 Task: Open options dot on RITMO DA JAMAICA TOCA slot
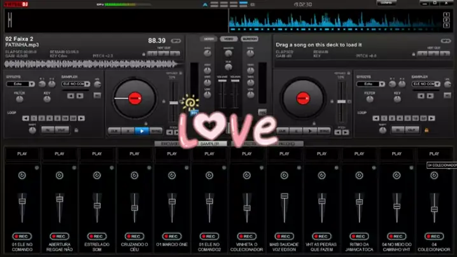[374, 168]
